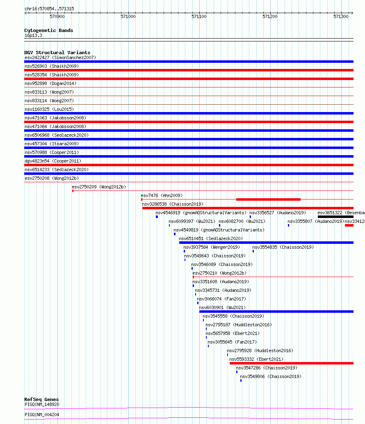Open nsv6506968 (Sedlazeck2020) entry
Viewport: 365px width, 424px height.
click(57, 135)
